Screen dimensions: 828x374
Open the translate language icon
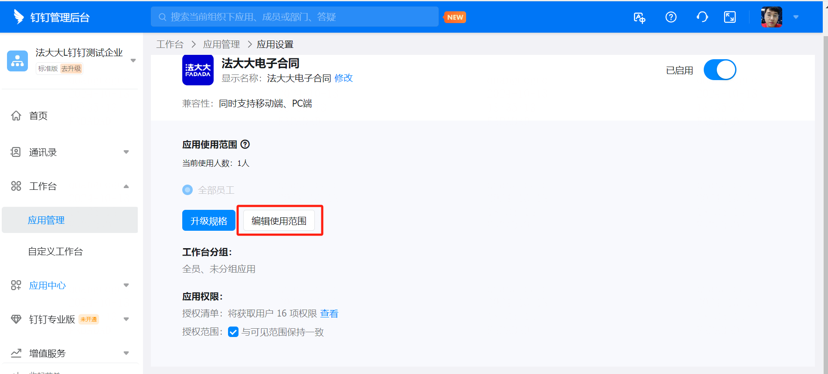point(639,17)
